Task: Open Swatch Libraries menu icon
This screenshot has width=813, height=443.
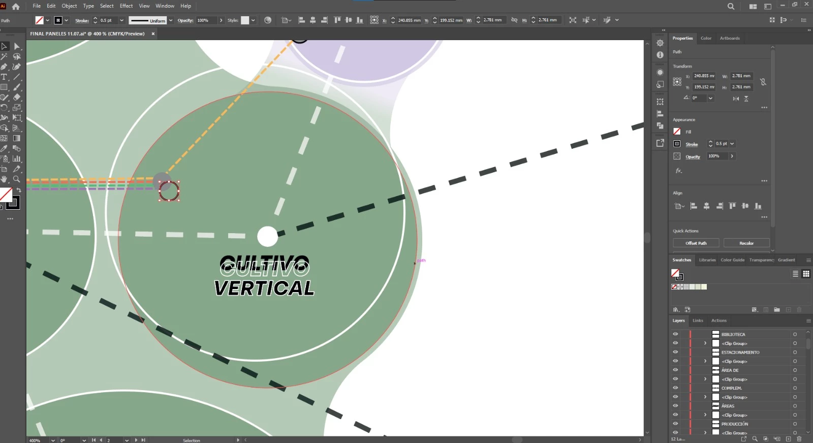Action: [676, 309]
